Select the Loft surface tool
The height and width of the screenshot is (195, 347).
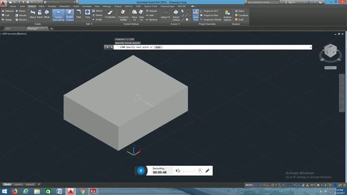pyautogui.click(x=5, y=15)
